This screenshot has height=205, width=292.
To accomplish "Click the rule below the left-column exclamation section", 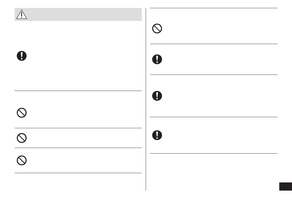I will coord(78,91).
